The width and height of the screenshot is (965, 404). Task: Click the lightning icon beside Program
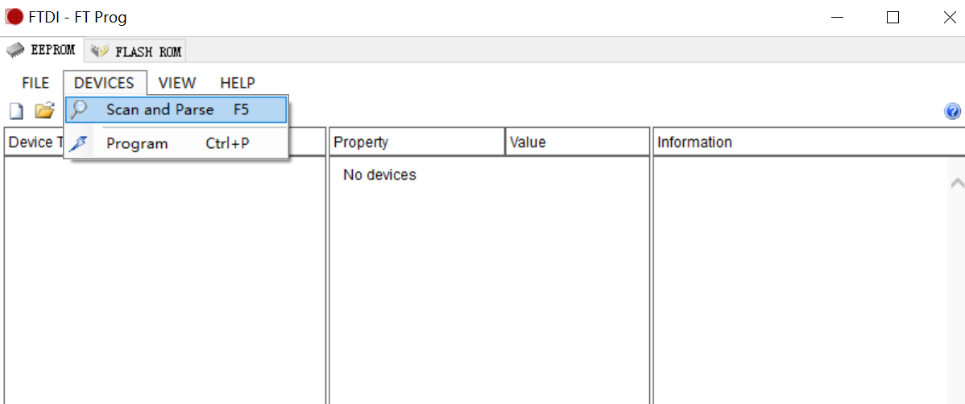(x=79, y=143)
